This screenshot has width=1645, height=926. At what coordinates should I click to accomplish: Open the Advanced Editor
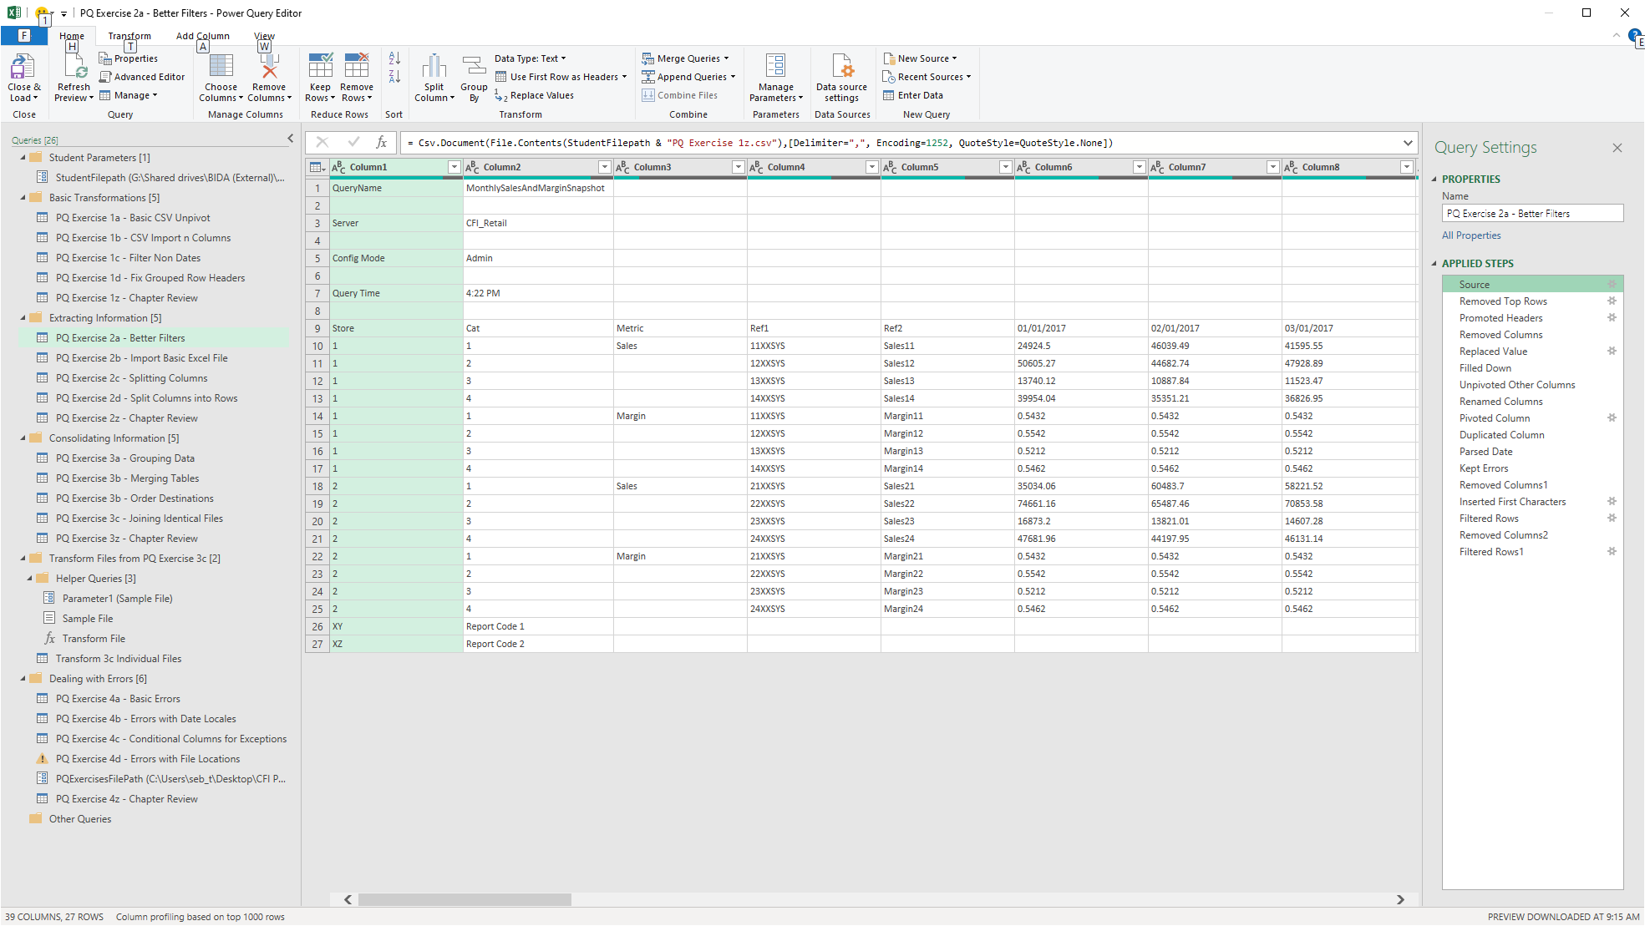click(141, 77)
